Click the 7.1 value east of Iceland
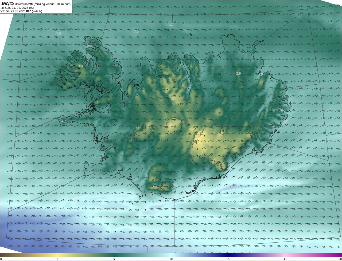Viewport: 342px width, 261px height. 321,96
